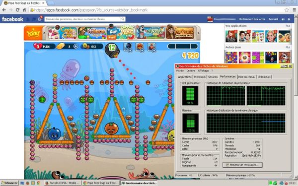Reload the page with the refresh icon
The height and width of the screenshot is (186, 298).
[x=17, y=10]
